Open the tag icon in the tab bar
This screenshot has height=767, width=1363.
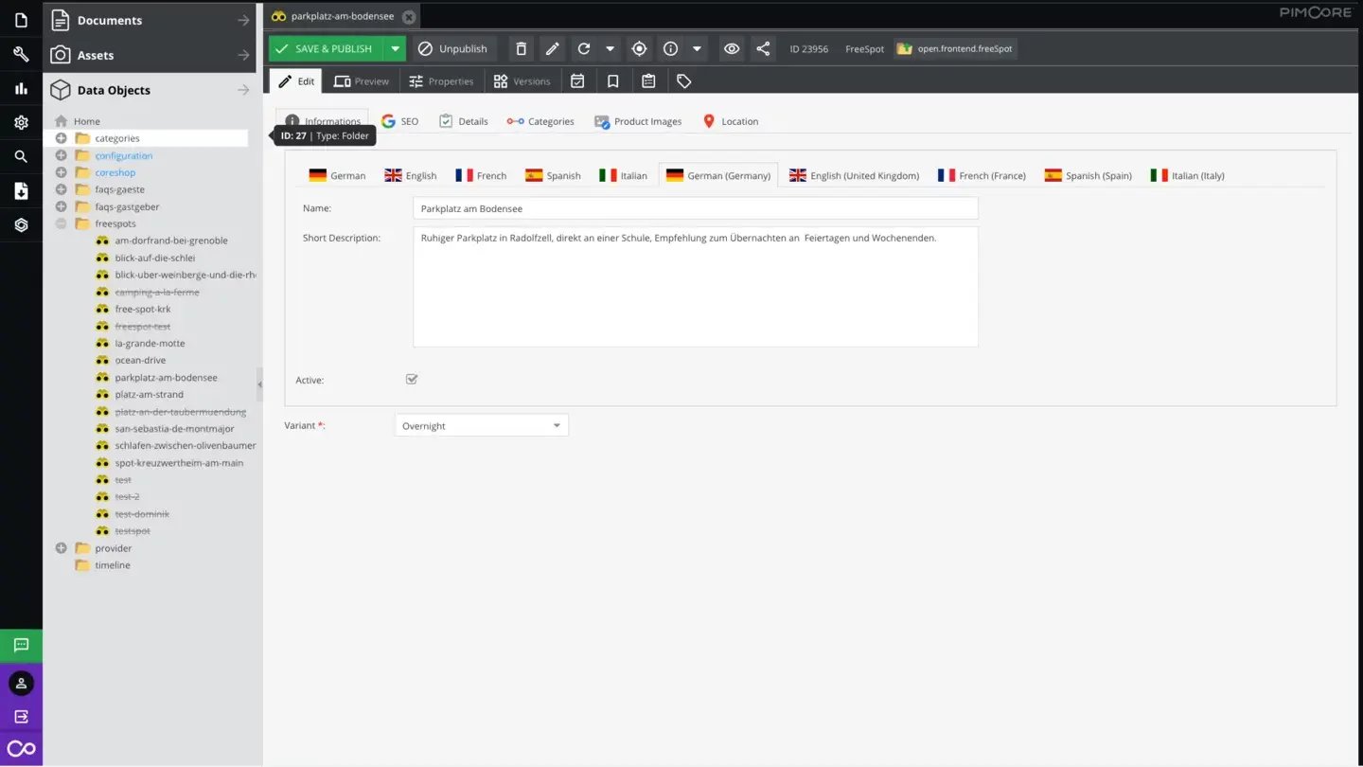(683, 80)
